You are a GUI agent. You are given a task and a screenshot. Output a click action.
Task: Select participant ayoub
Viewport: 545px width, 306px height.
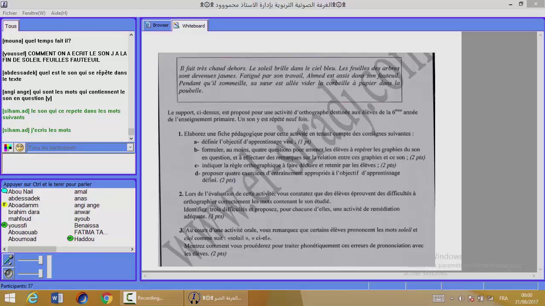point(82,219)
